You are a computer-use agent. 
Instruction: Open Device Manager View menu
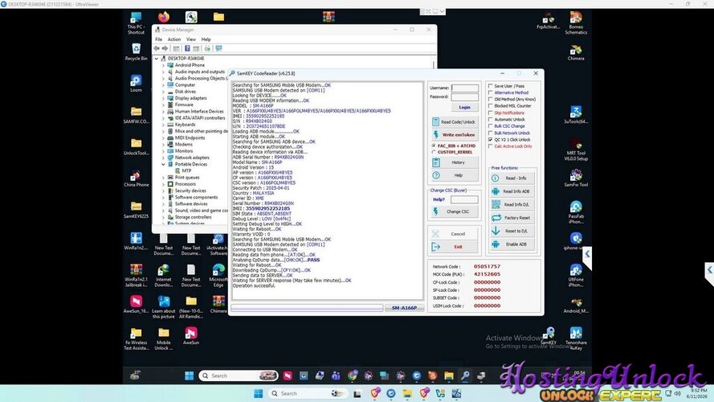pyautogui.click(x=191, y=39)
